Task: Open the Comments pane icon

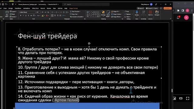Action: 161,8
